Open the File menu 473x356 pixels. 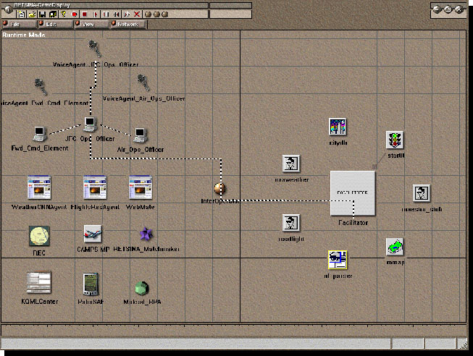coord(17,24)
